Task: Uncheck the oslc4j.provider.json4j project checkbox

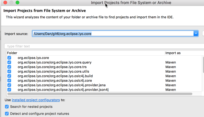Action: pos(9,90)
